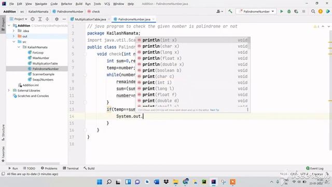Expand External Libraries node
Viewport: 332px width, 187px height.
coord(9,90)
